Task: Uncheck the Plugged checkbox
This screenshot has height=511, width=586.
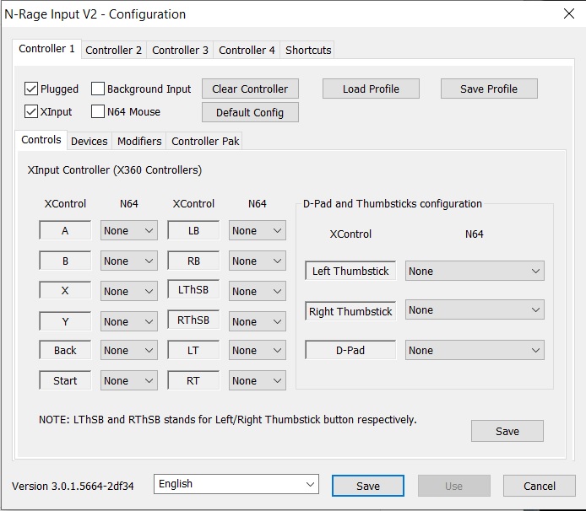Action: point(31,89)
